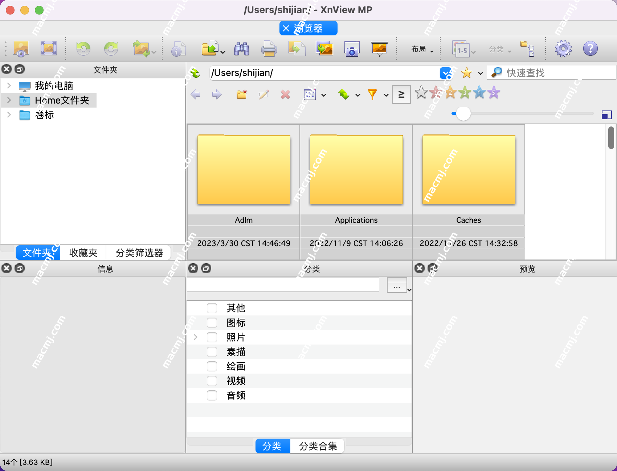Switch to the 文件夹 tab

coord(38,253)
